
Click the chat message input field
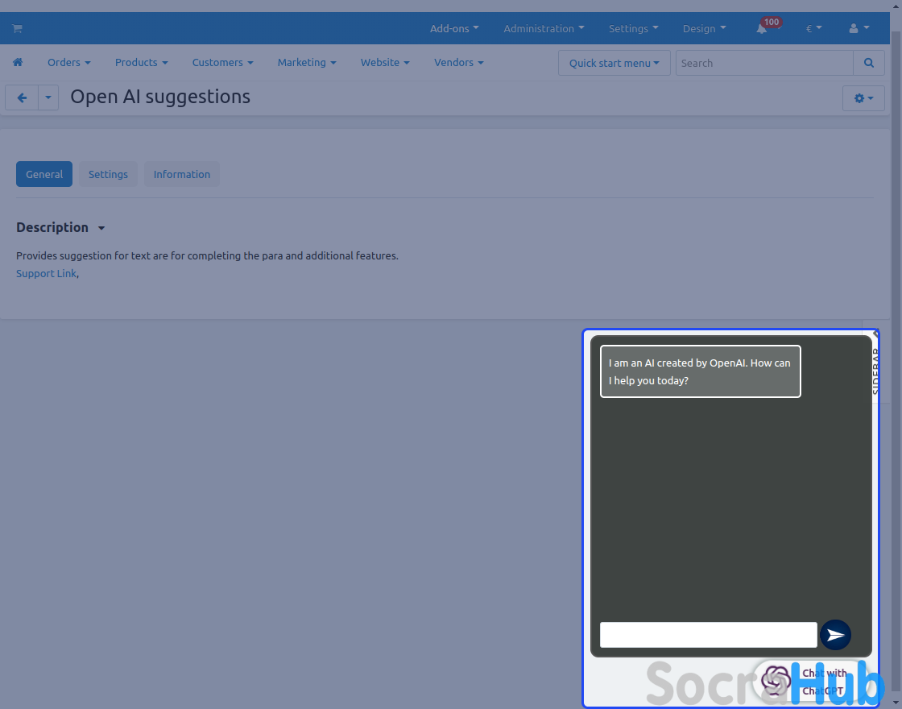[708, 635]
